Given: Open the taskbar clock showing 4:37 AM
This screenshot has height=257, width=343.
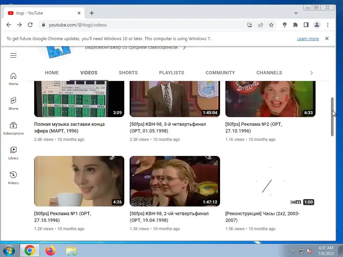Looking at the screenshot, I should click(x=326, y=251).
